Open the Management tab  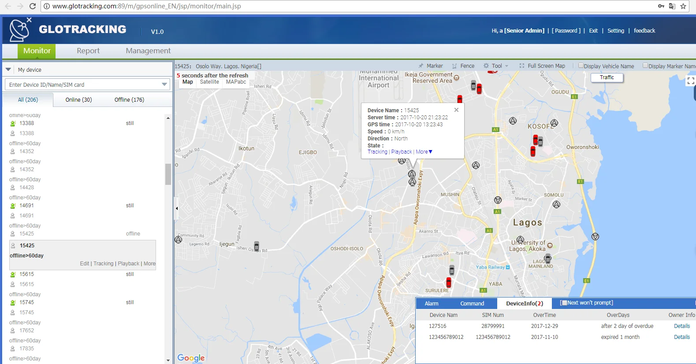pos(148,51)
